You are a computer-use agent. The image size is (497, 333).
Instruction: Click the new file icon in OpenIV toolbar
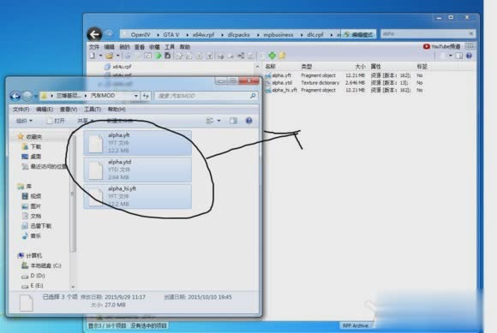(x=93, y=56)
